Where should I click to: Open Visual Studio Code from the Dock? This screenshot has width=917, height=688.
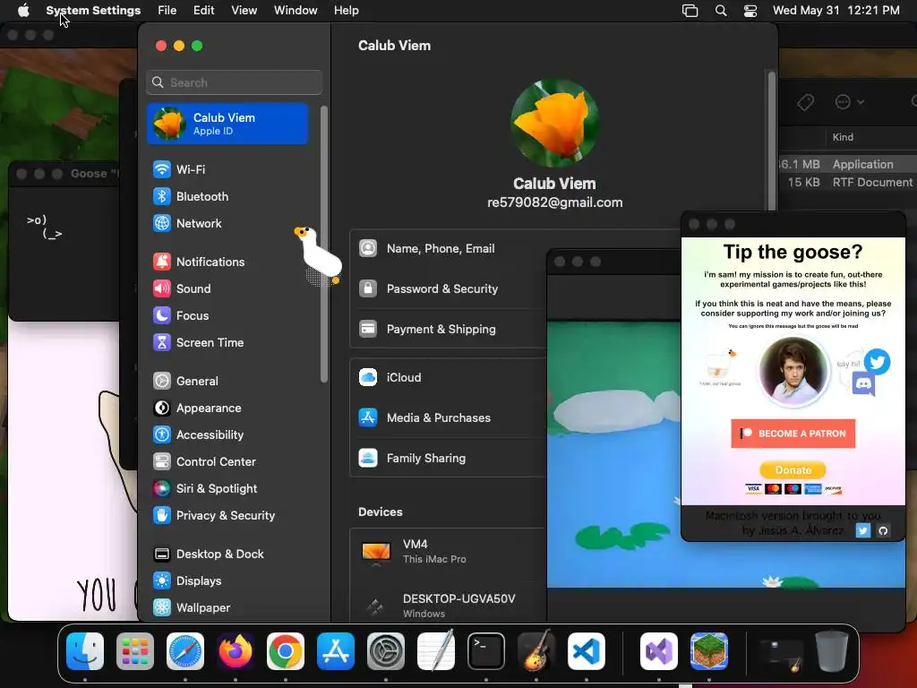pyautogui.click(x=587, y=651)
